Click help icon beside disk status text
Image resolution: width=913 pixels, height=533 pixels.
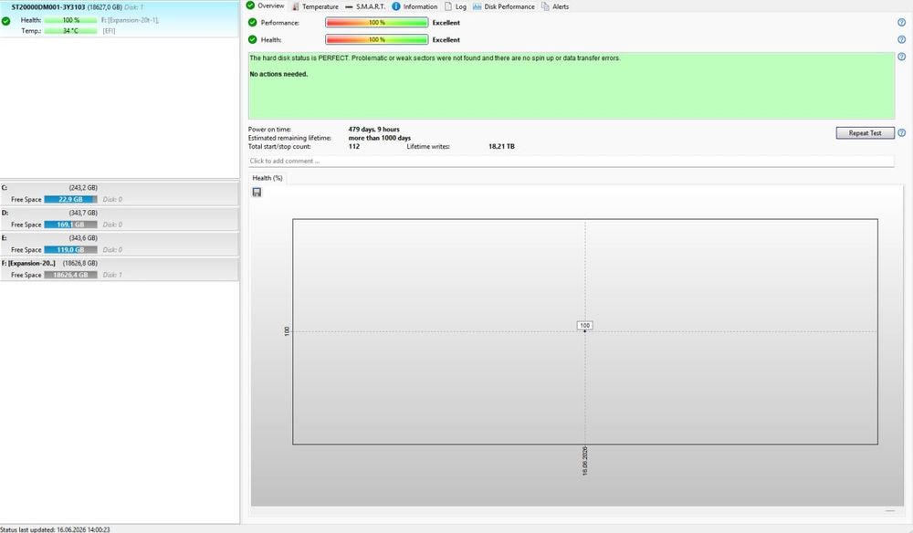pos(901,57)
